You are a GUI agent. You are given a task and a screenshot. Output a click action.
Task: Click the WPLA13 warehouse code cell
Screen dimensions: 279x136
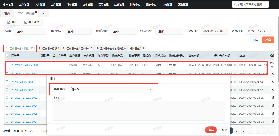click(x=88, y=65)
